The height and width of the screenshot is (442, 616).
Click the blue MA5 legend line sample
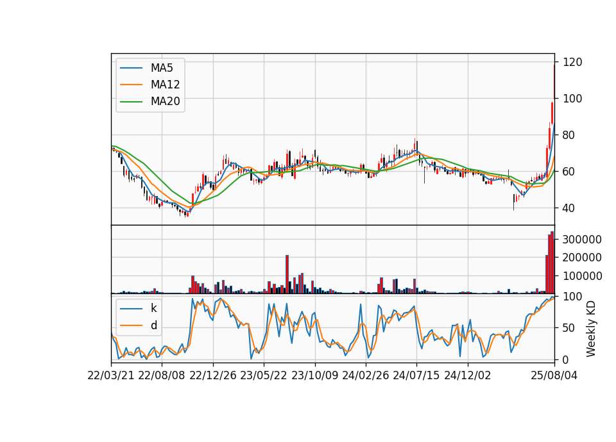(131, 68)
